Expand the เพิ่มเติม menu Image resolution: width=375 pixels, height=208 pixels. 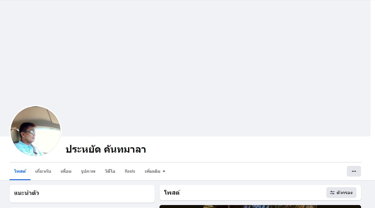click(155, 171)
